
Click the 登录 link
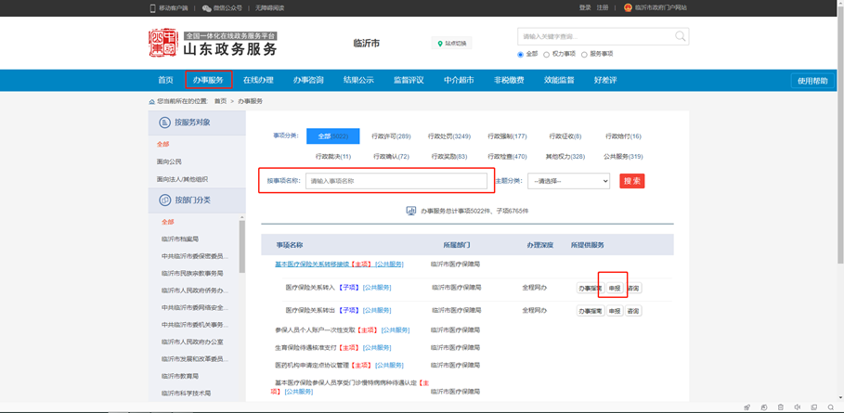[x=585, y=8]
